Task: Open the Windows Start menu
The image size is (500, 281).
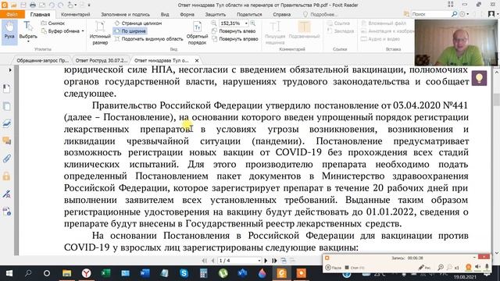Action: point(9,273)
